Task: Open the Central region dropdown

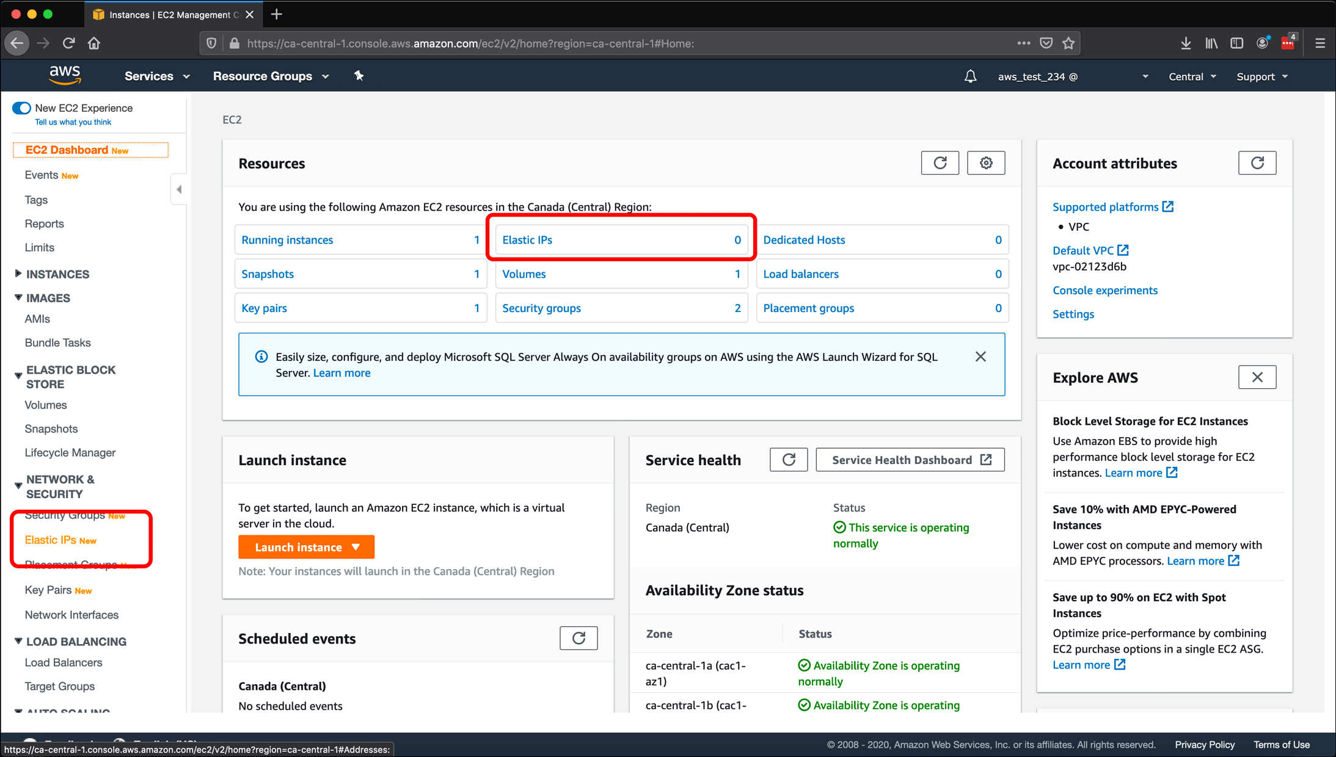Action: pyautogui.click(x=1192, y=76)
